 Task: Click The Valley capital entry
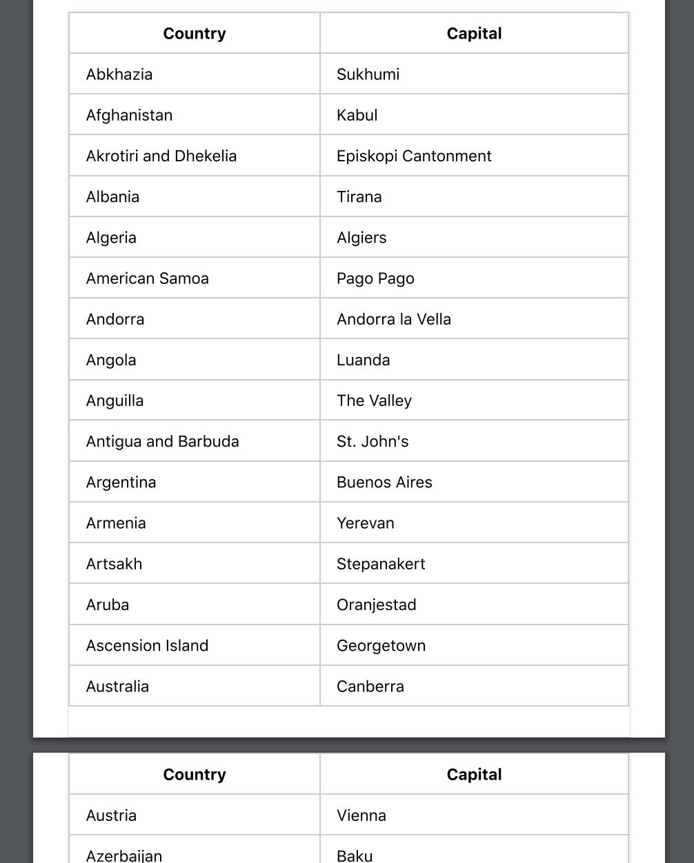(x=374, y=400)
